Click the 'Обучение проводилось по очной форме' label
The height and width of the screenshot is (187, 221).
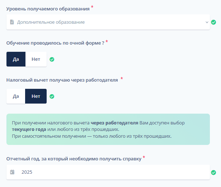[x=55, y=43]
